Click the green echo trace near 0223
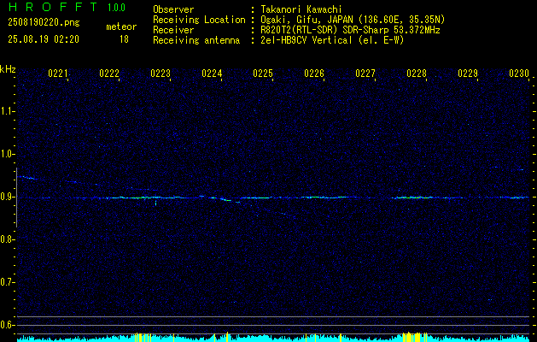The image size is (537, 342). click(x=147, y=198)
